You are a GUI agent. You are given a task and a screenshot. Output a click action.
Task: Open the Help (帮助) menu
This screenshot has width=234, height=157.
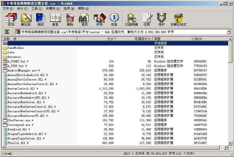84,9
